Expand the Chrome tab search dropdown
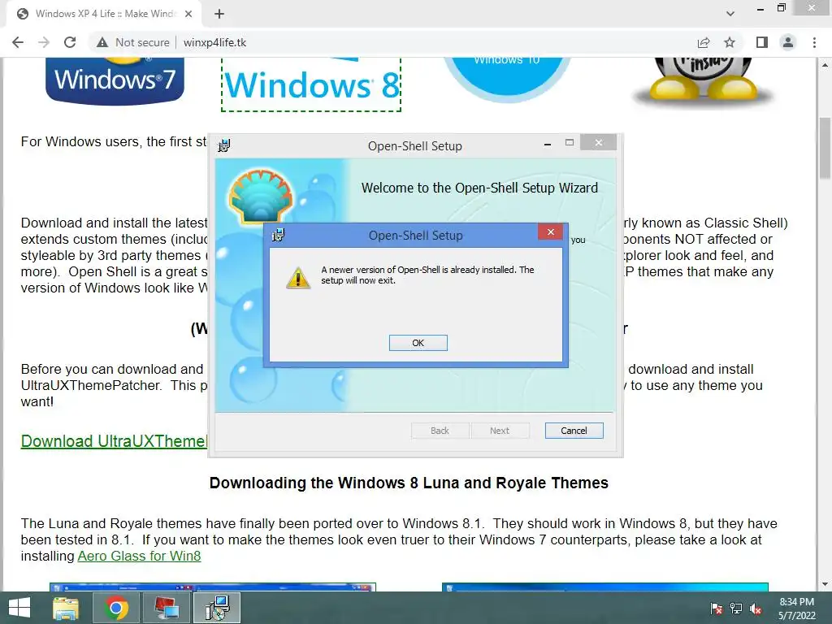Image resolution: width=832 pixels, height=624 pixels. (x=730, y=14)
